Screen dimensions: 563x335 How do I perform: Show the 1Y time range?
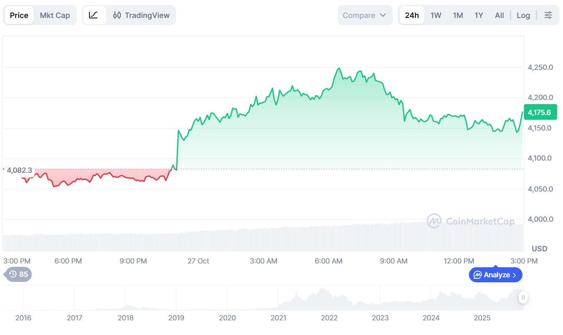pyautogui.click(x=479, y=15)
